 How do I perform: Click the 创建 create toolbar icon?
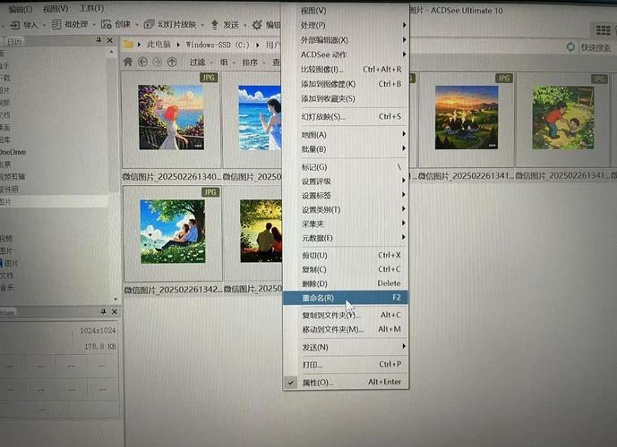[x=107, y=24]
